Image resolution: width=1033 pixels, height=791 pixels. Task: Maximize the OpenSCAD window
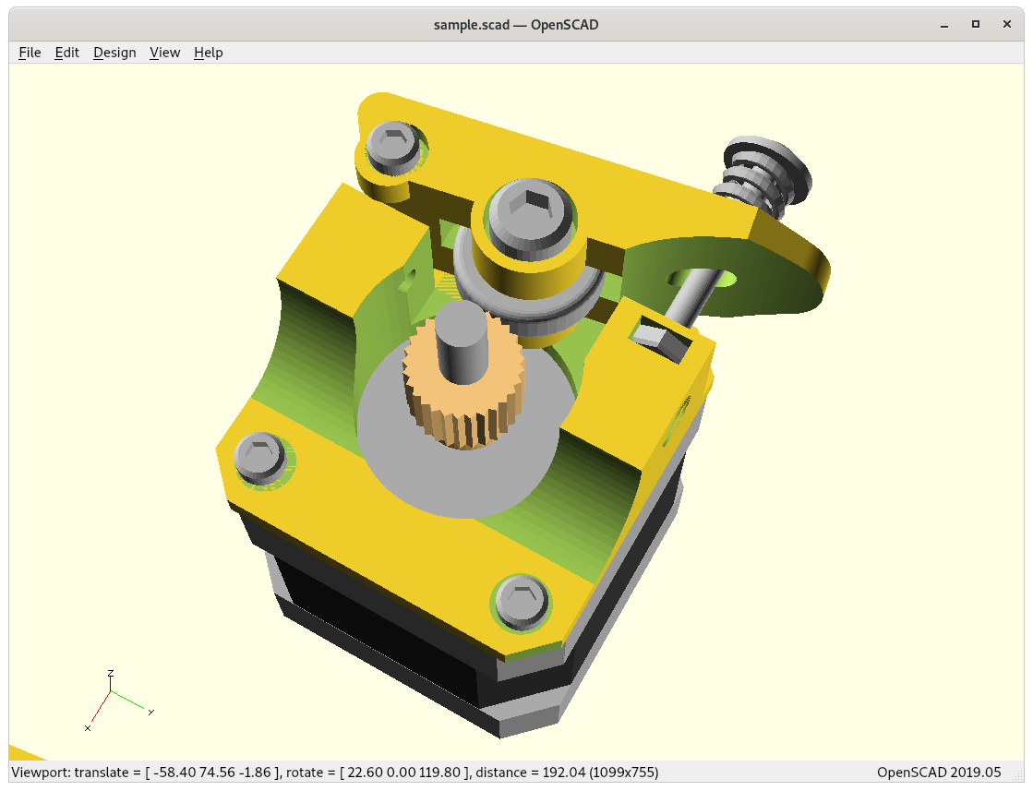tap(975, 25)
